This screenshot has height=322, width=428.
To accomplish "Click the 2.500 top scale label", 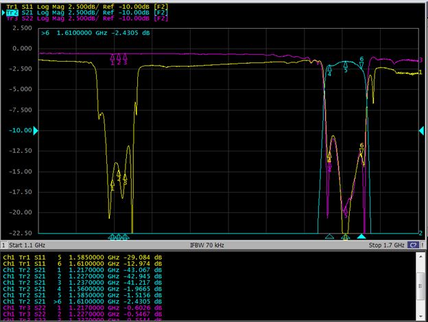I will pos(22,28).
